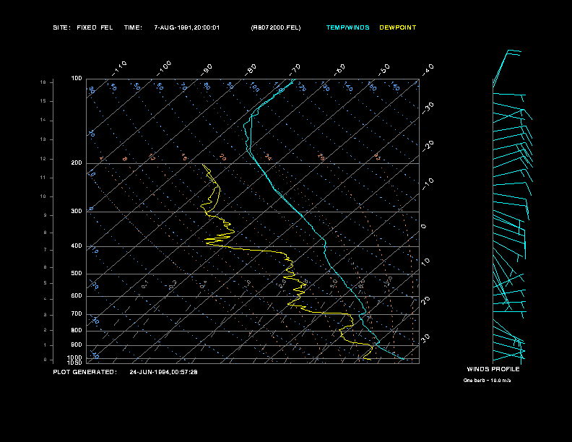This screenshot has height=442, width=572.
Task: Select sounding timestamp '7-AUG-1991,20:00:01'
Action: point(187,27)
